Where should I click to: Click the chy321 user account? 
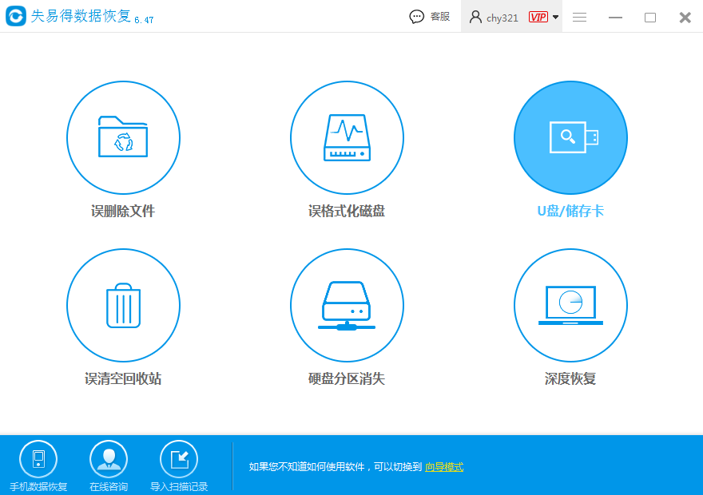point(495,17)
